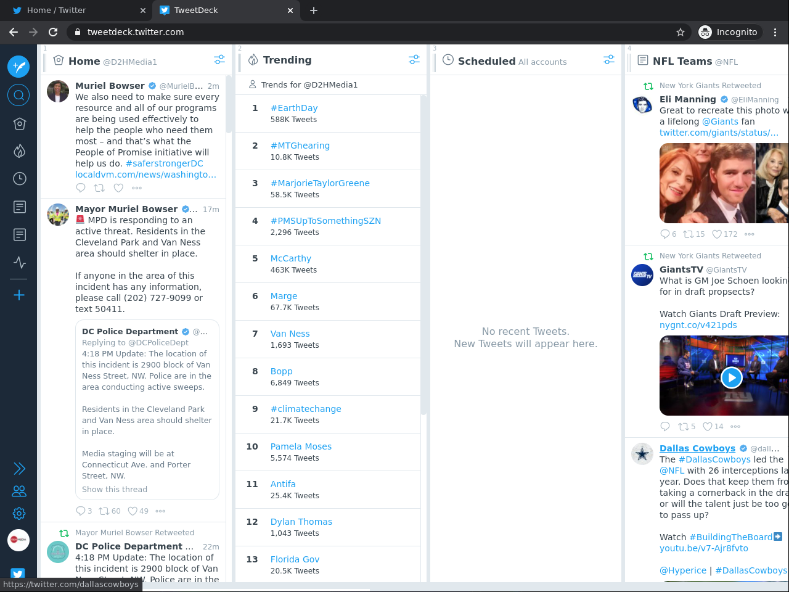Viewport: 789px width, 592px height.
Task: Select the TweetDeck browser tab
Action: 226,10
